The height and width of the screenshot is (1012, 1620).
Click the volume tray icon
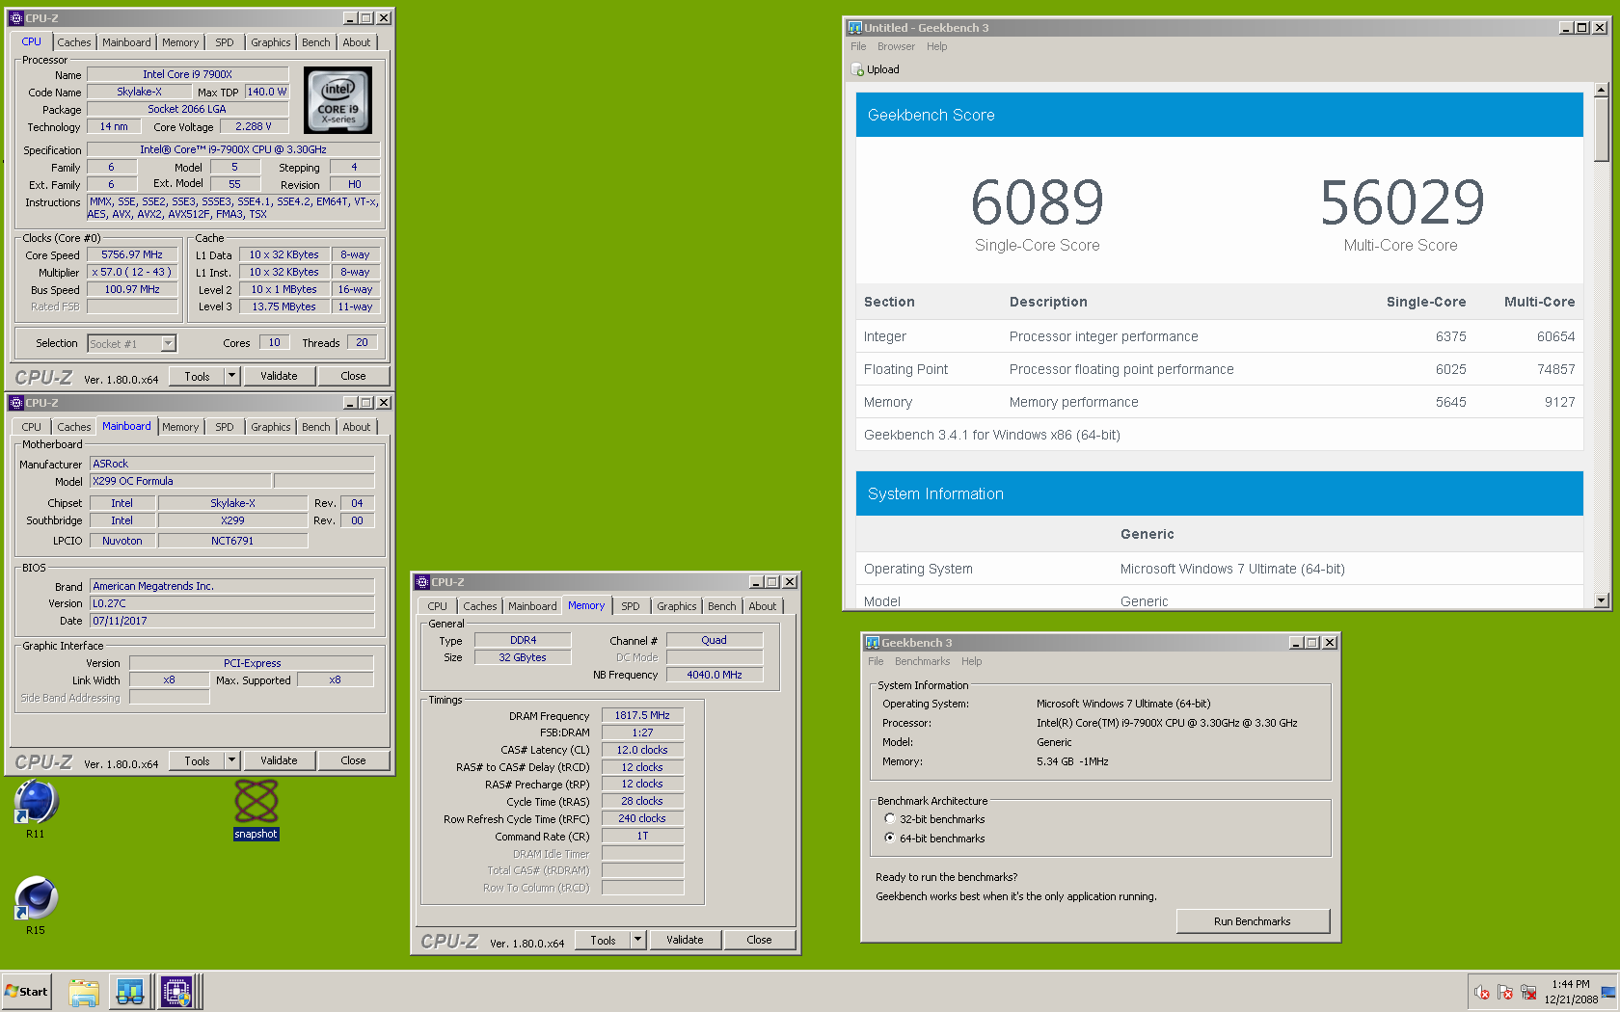coord(1482,993)
